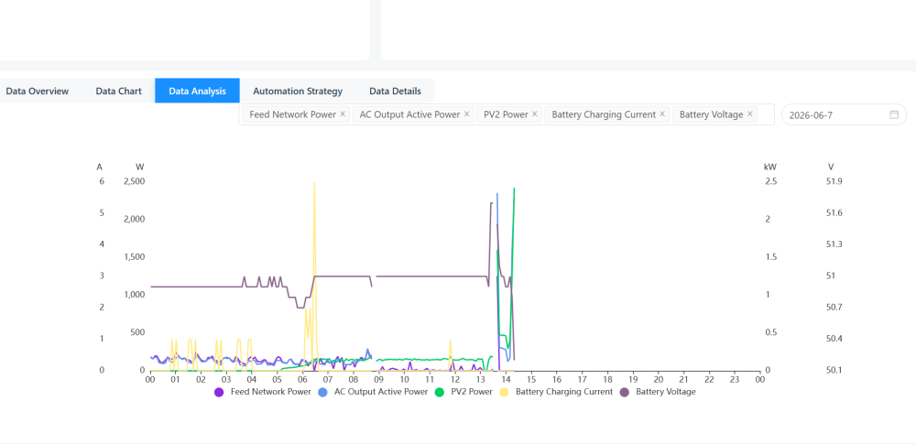Click the 2026-06-7 date input field
The height and width of the screenshot is (444, 916).
(844, 114)
